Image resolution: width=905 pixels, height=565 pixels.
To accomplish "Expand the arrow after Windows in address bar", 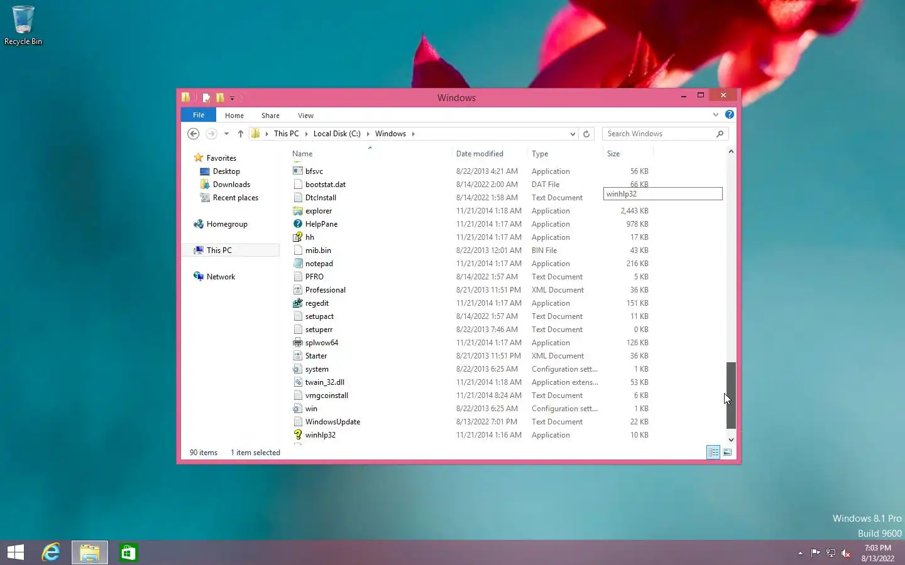I will (x=413, y=134).
